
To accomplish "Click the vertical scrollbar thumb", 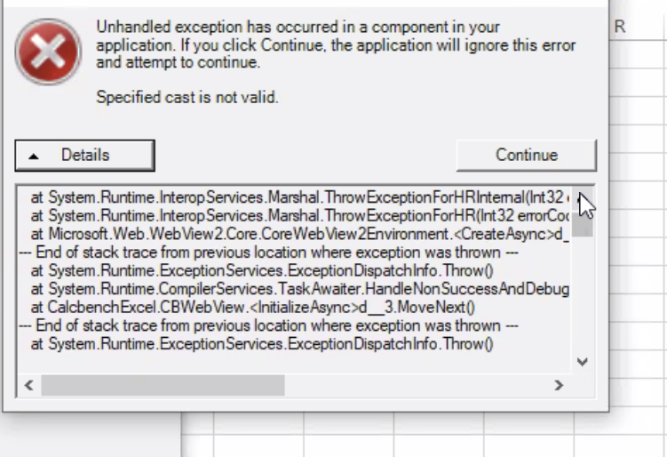I will click(583, 223).
